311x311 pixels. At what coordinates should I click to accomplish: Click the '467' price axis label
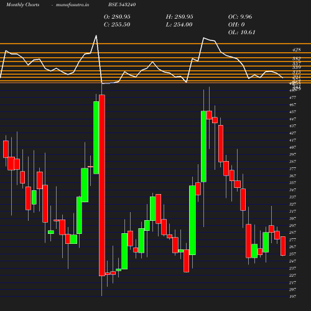(x=292, y=104)
